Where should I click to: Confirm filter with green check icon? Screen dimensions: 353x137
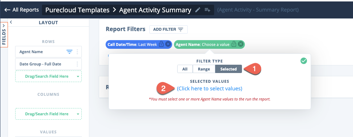(x=304, y=61)
